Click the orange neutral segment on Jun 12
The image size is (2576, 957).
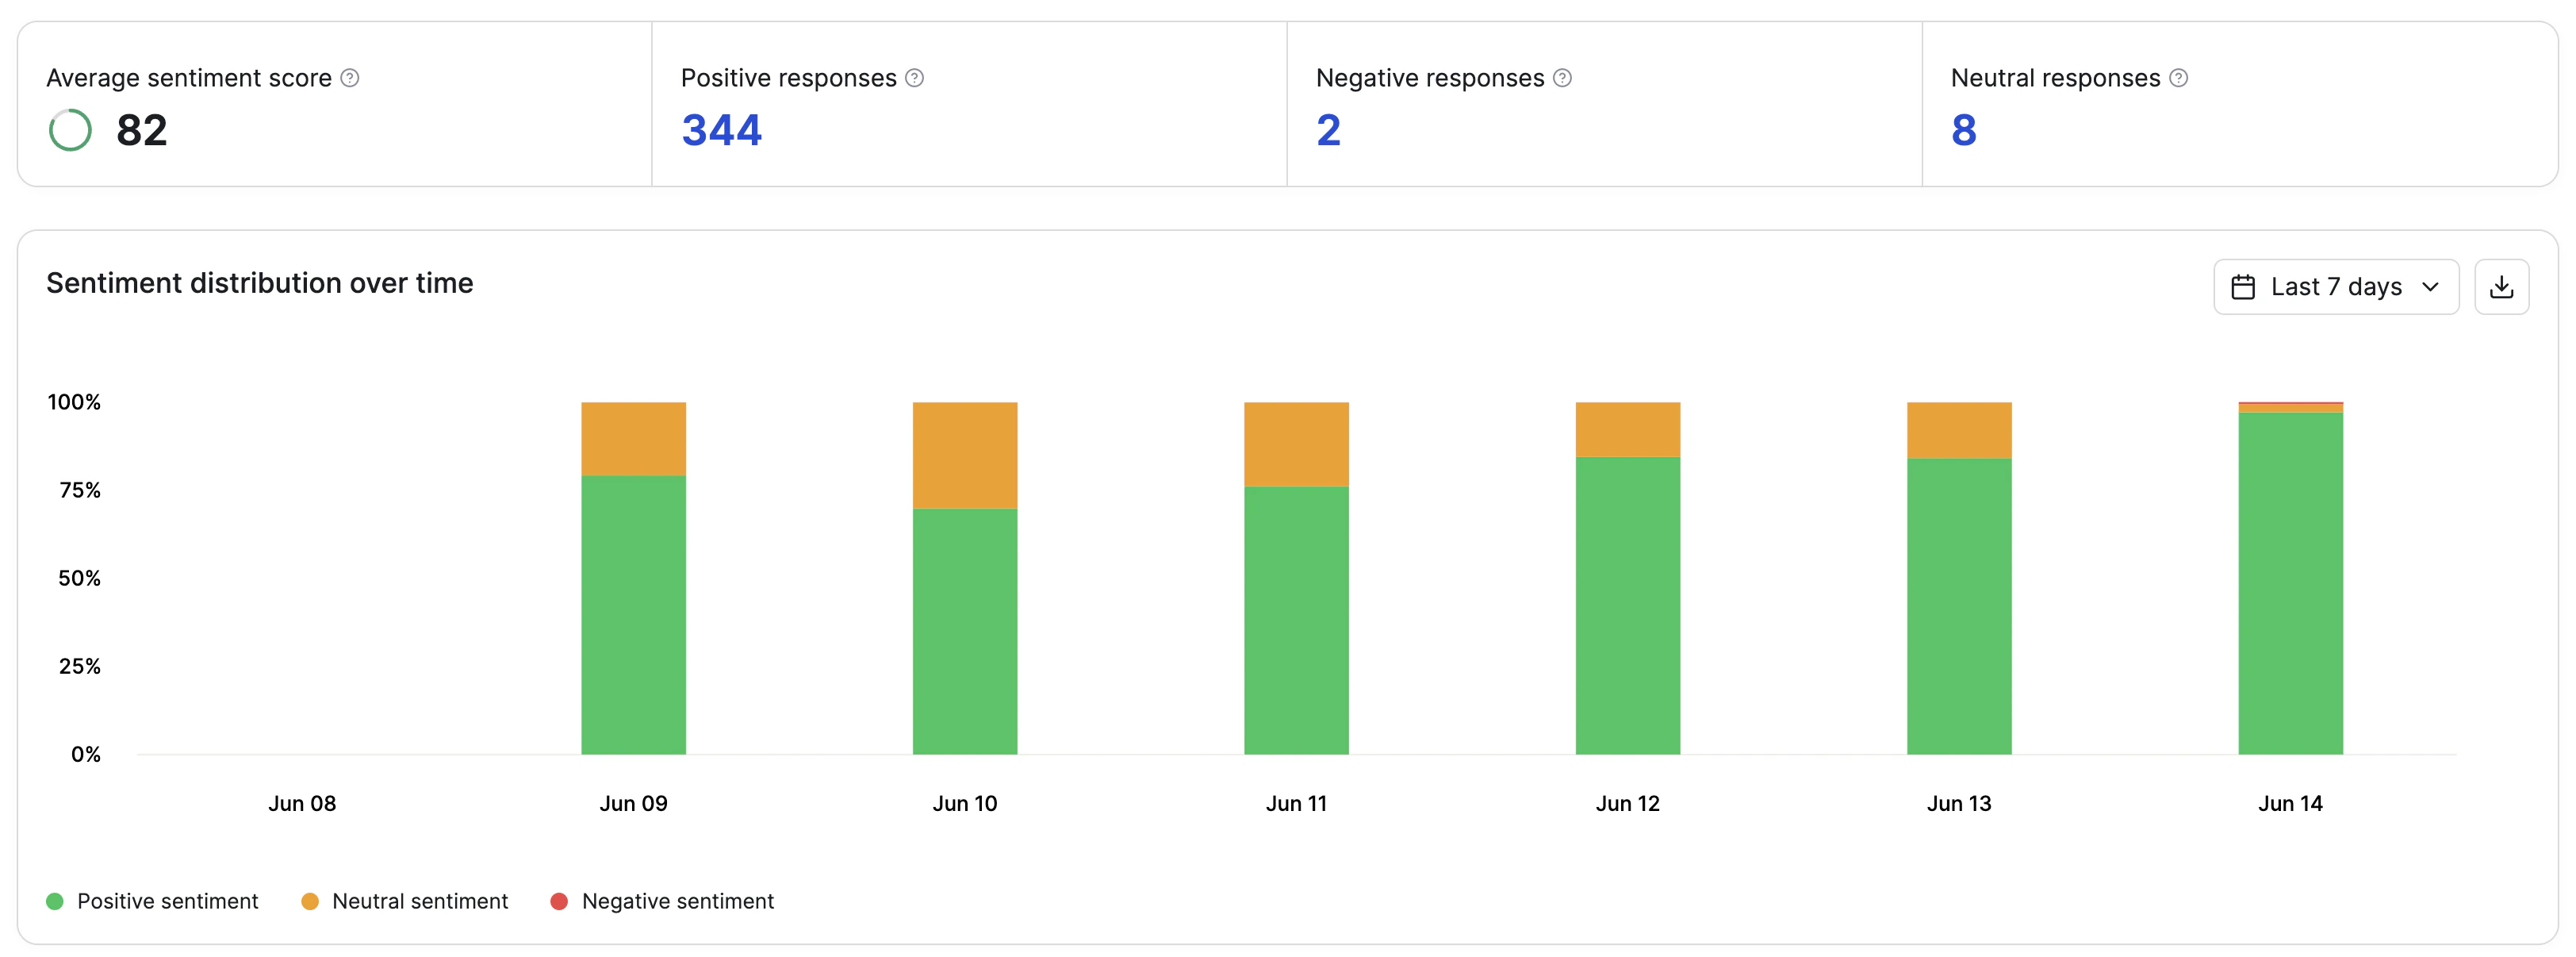click(x=1627, y=429)
